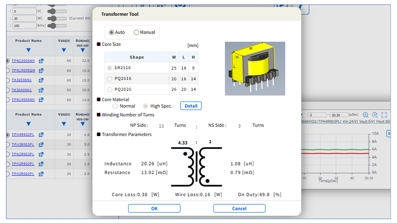Choose the Normal core material option
The width and height of the screenshot is (397, 223).
click(115, 106)
